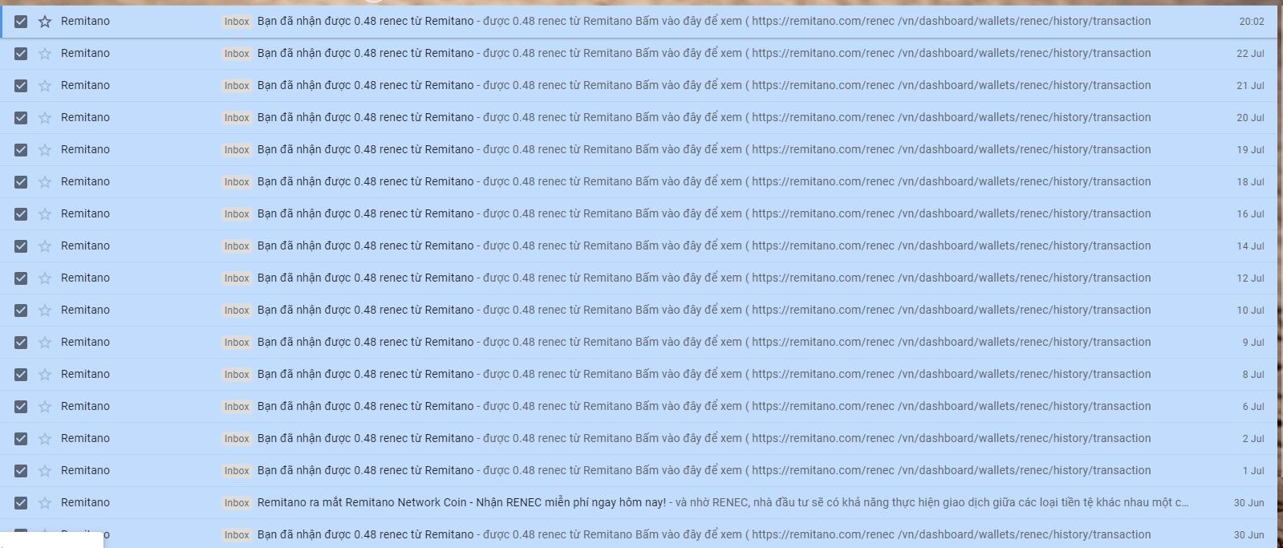Viewport: 1283px width, 548px height.
Task: Star the Remitano email dated 22 Jul
Action: (45, 54)
